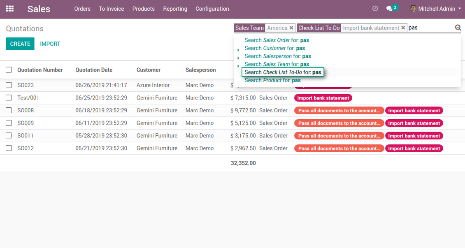Click the IMPORT button
The height and width of the screenshot is (248, 465).
(x=50, y=44)
